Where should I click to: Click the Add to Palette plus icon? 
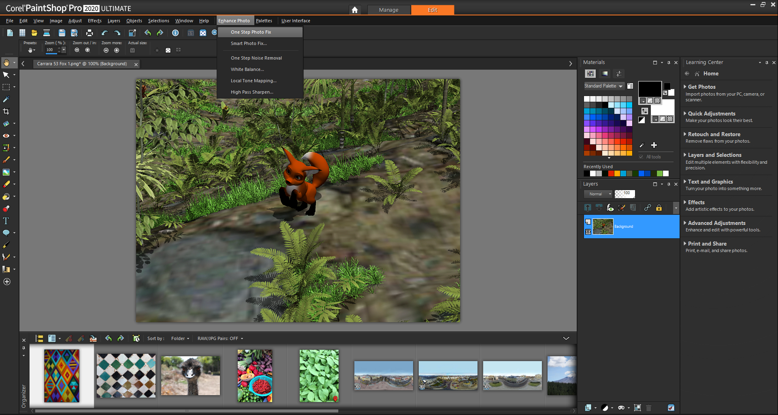(654, 145)
